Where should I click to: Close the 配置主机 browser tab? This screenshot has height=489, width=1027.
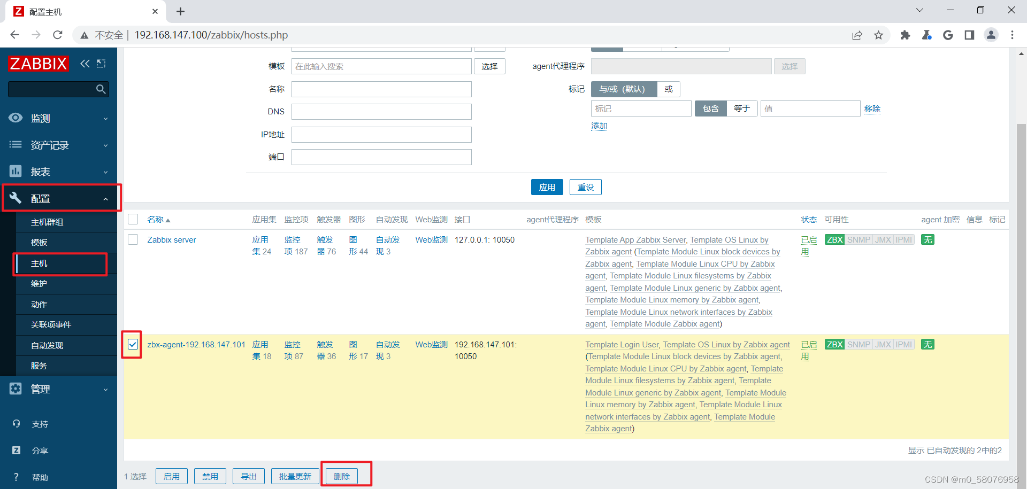155,11
